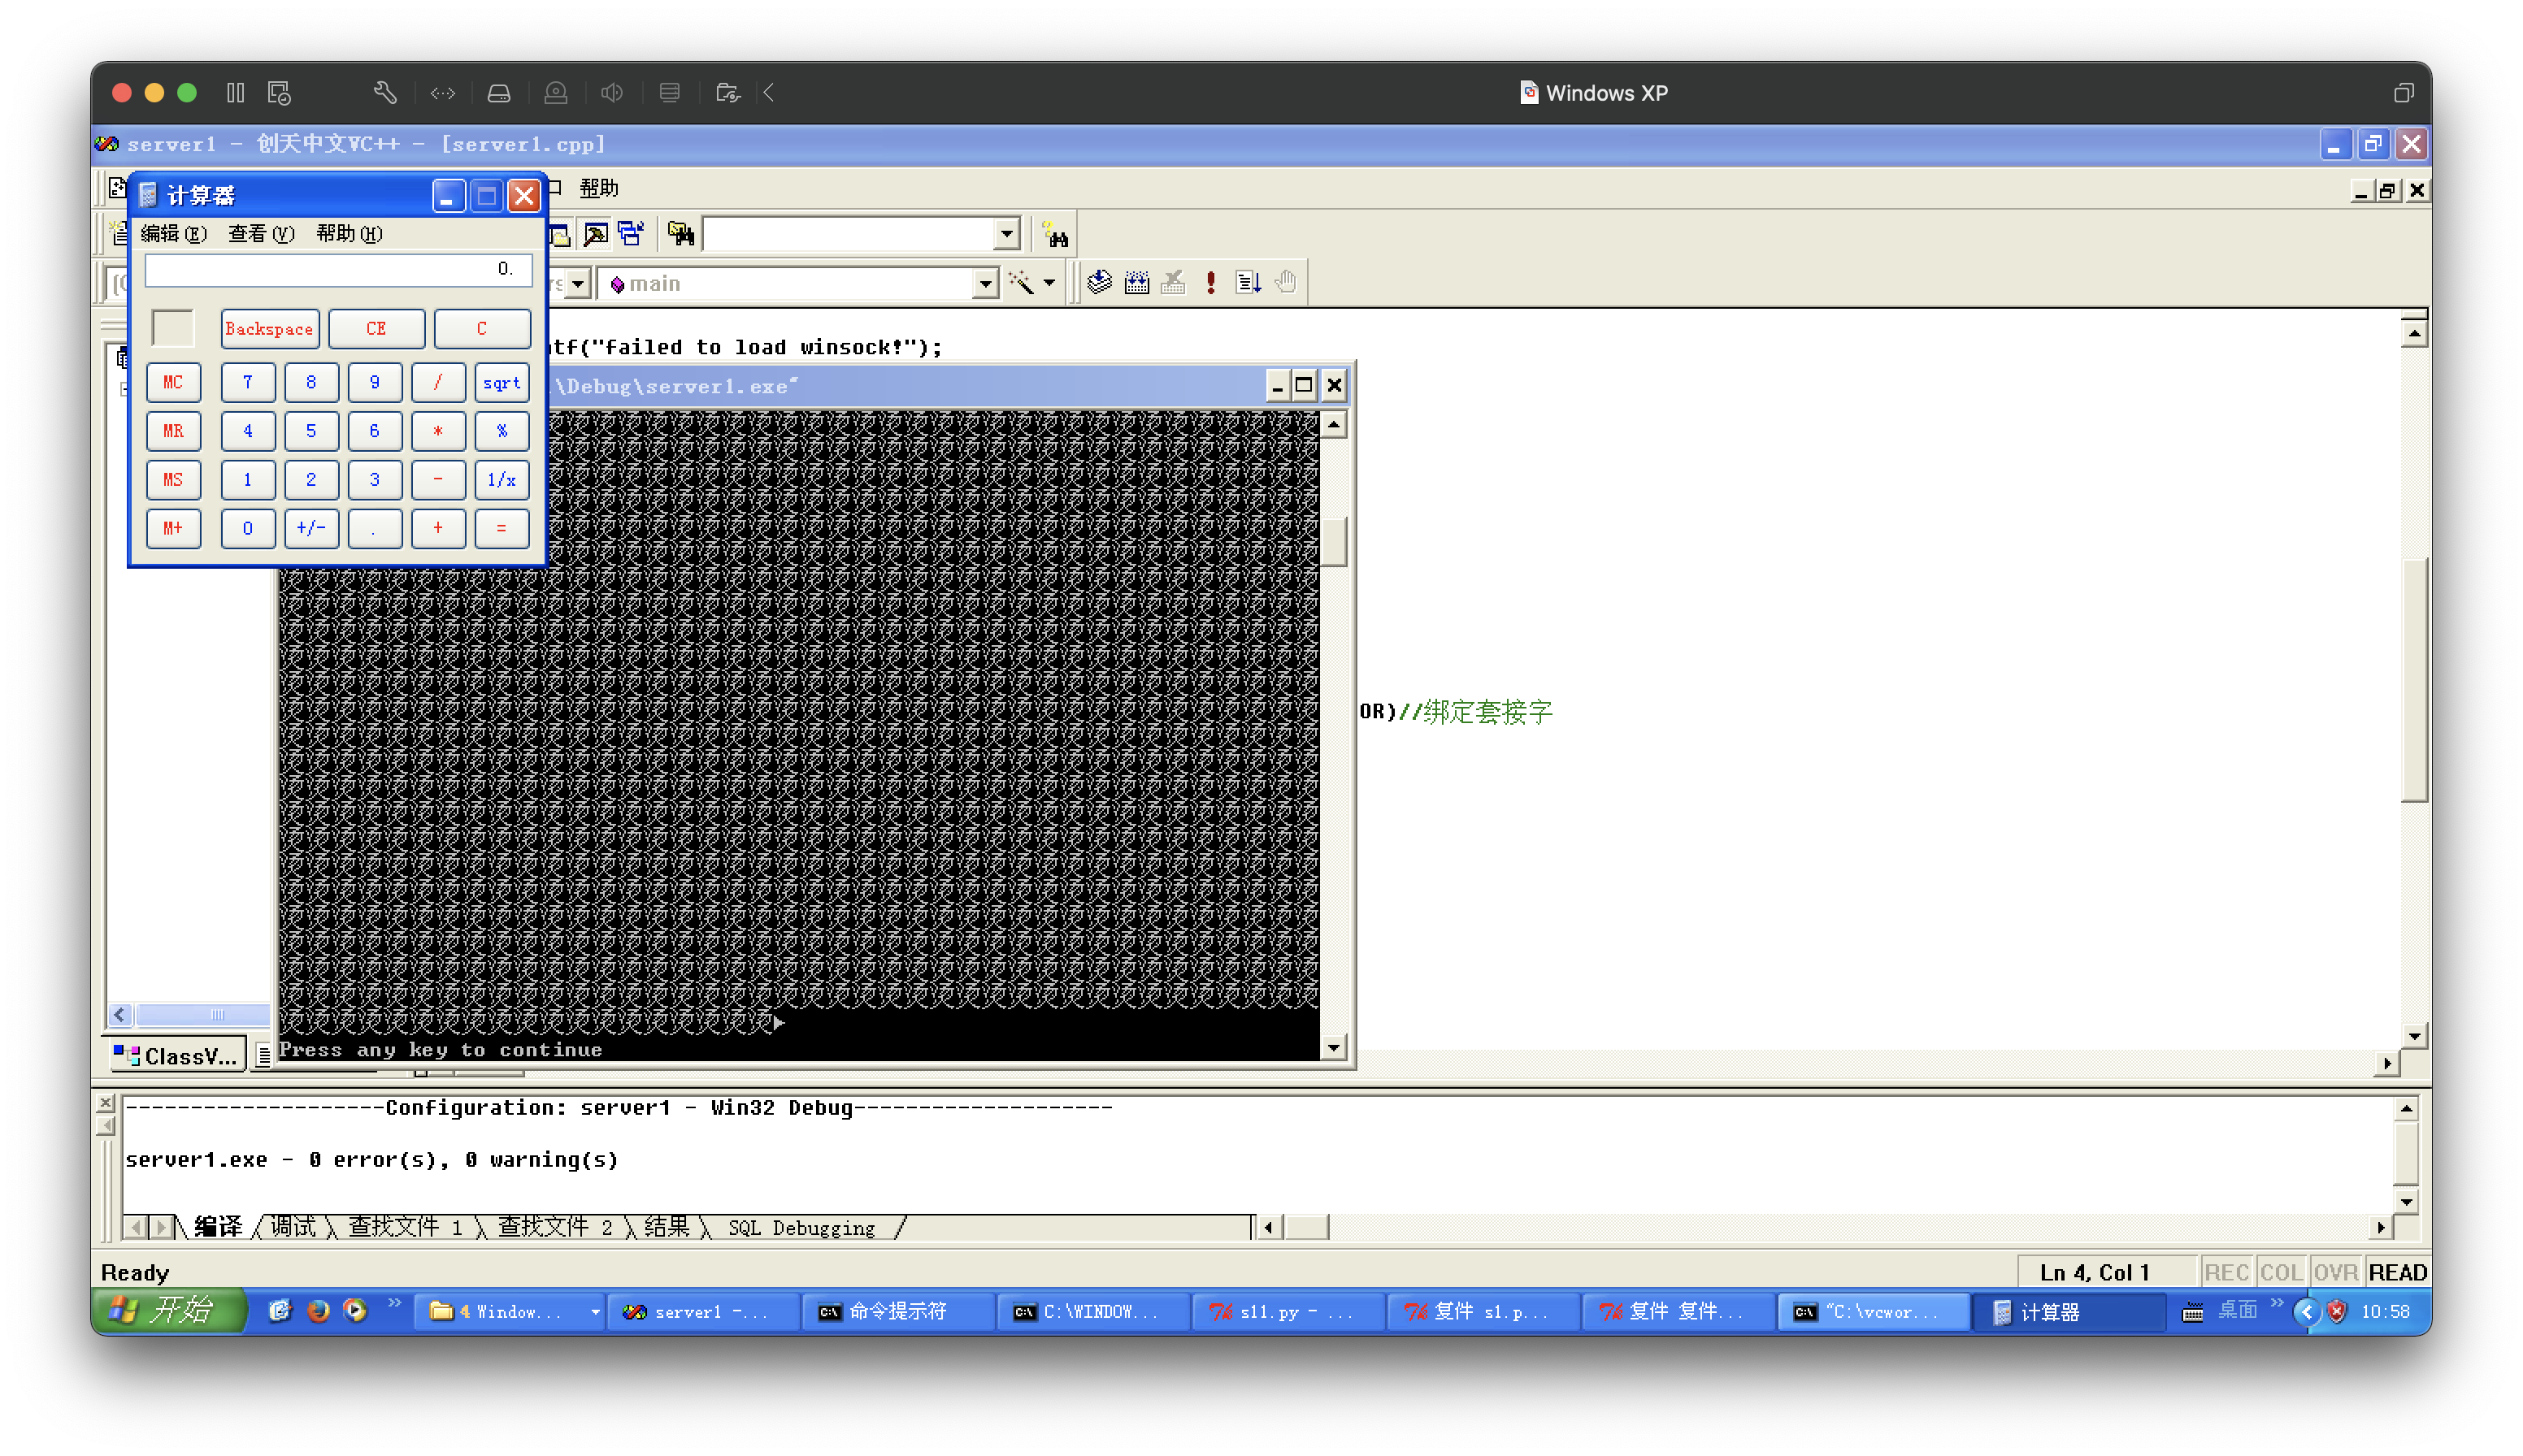
Task: Select the main function dropdown
Action: pos(801,283)
